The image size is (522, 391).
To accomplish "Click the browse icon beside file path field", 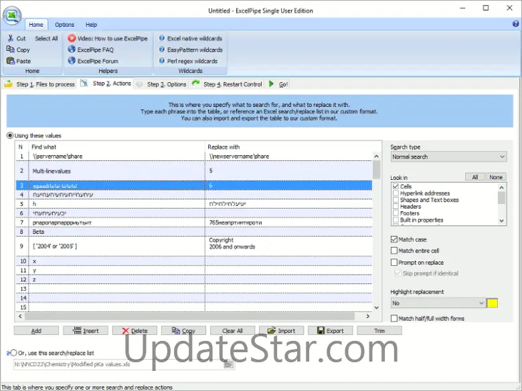I will (229, 365).
